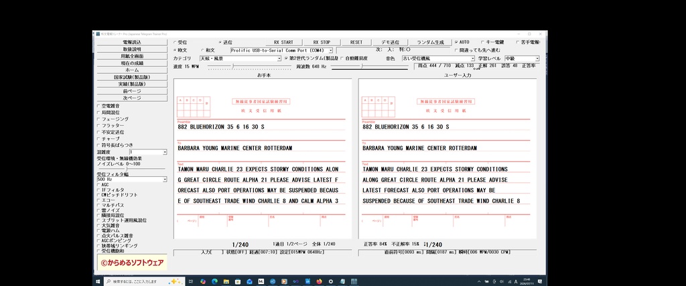Open Task View on taskbar
The image size is (686, 286).
click(191, 281)
